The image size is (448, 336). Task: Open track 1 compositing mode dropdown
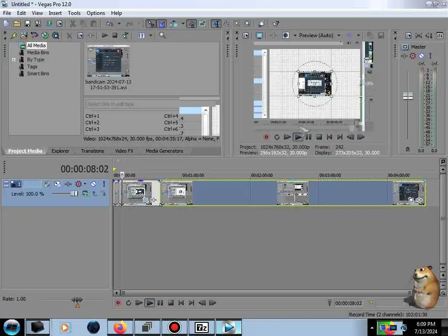tap(85, 194)
